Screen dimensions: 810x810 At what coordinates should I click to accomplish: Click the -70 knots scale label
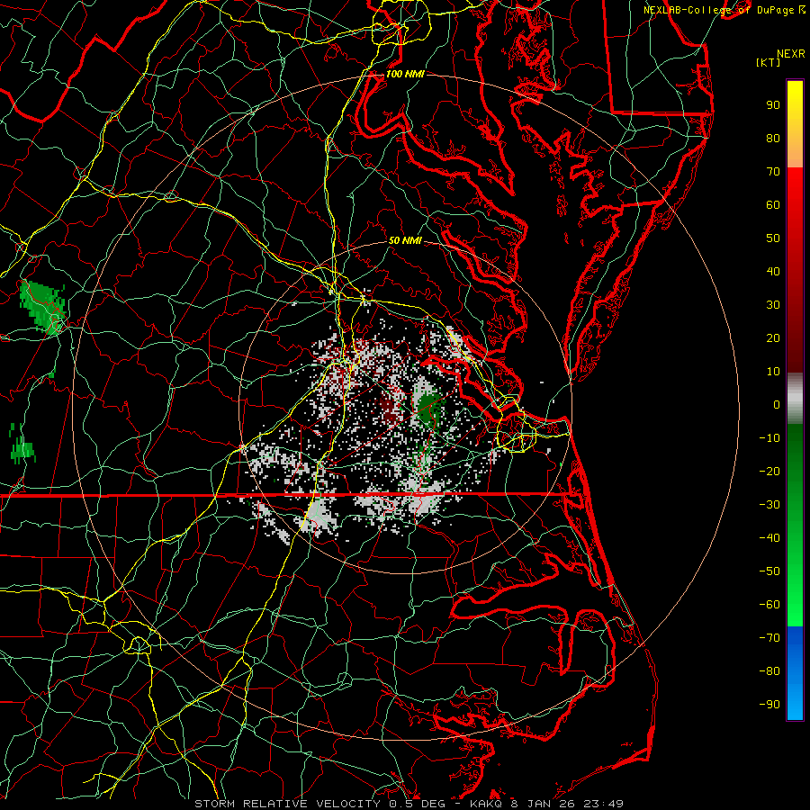pos(769,638)
